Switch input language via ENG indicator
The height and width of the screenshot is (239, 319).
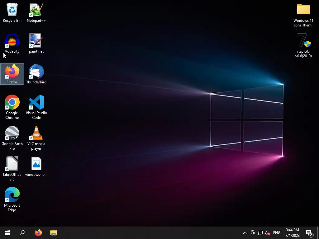pos(277,233)
